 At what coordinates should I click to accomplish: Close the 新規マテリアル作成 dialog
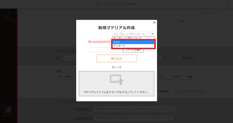(x=154, y=22)
